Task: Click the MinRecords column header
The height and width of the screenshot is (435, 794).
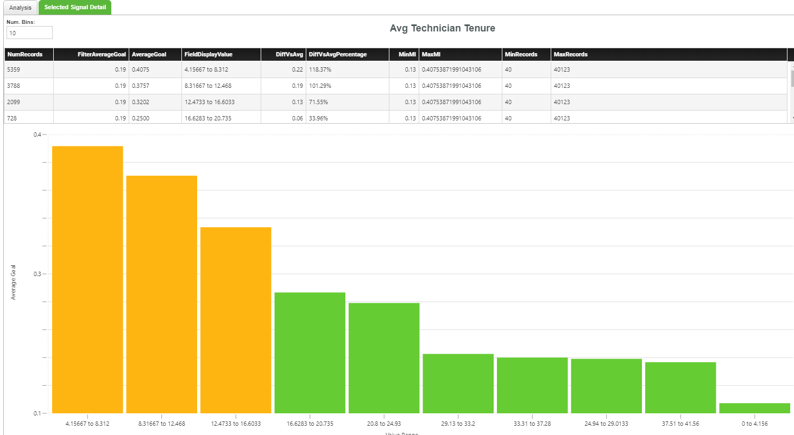Action: 526,54
